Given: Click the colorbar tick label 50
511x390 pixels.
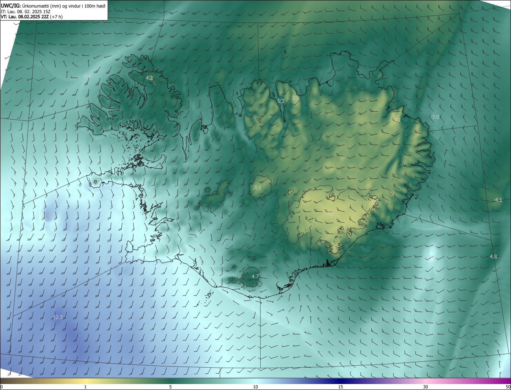Looking at the screenshot, I should point(508,387).
